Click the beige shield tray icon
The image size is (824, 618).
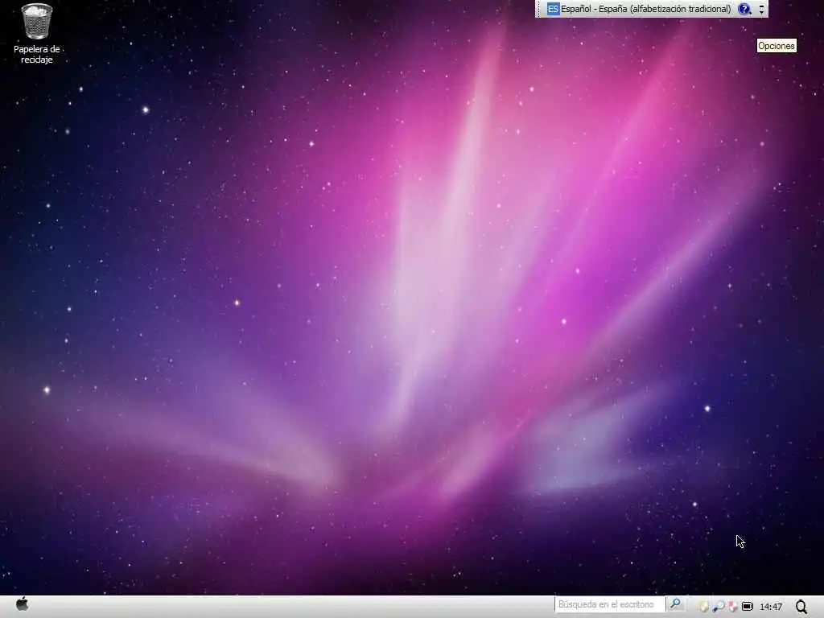(703, 607)
